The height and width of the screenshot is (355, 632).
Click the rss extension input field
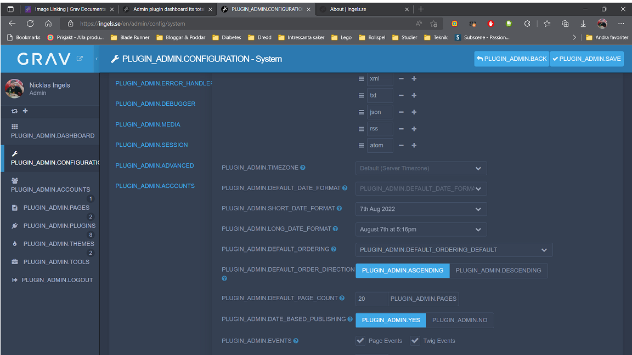(x=380, y=129)
